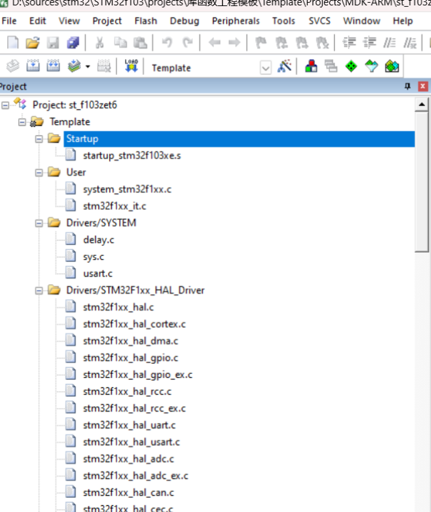
Task: Open Pack Installer icon
Action: pyautogui.click(x=392, y=66)
